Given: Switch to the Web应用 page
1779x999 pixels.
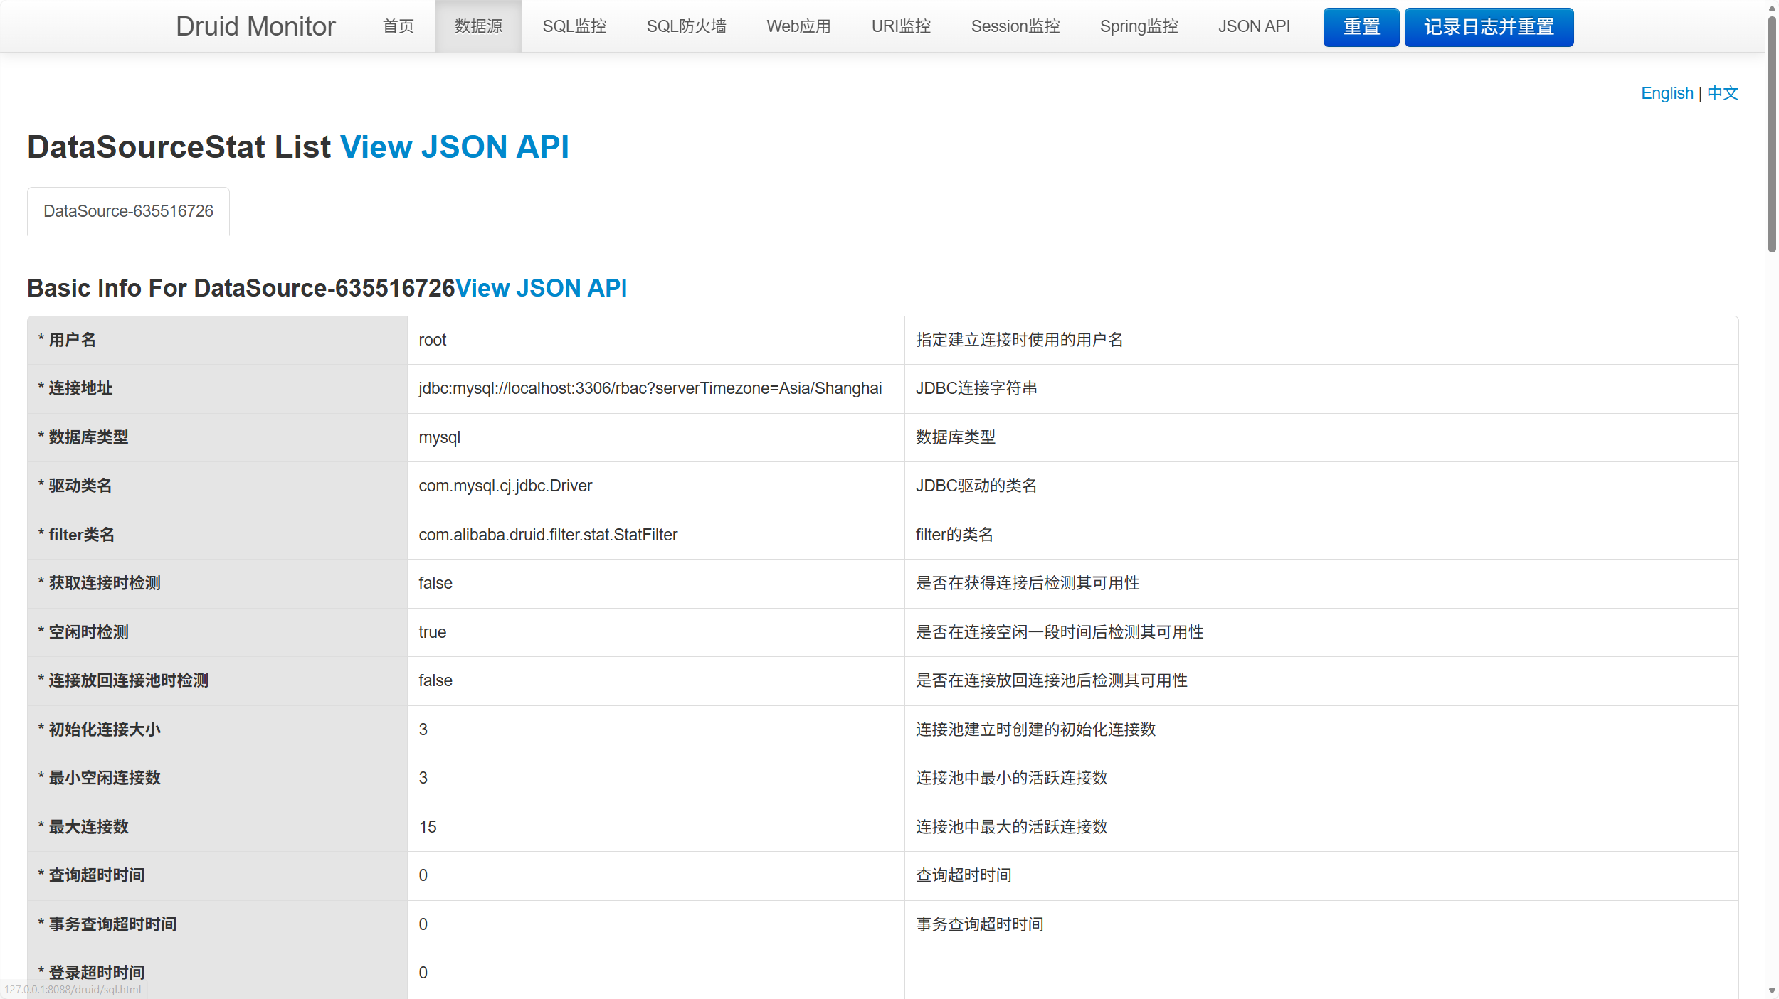Looking at the screenshot, I should [798, 26].
